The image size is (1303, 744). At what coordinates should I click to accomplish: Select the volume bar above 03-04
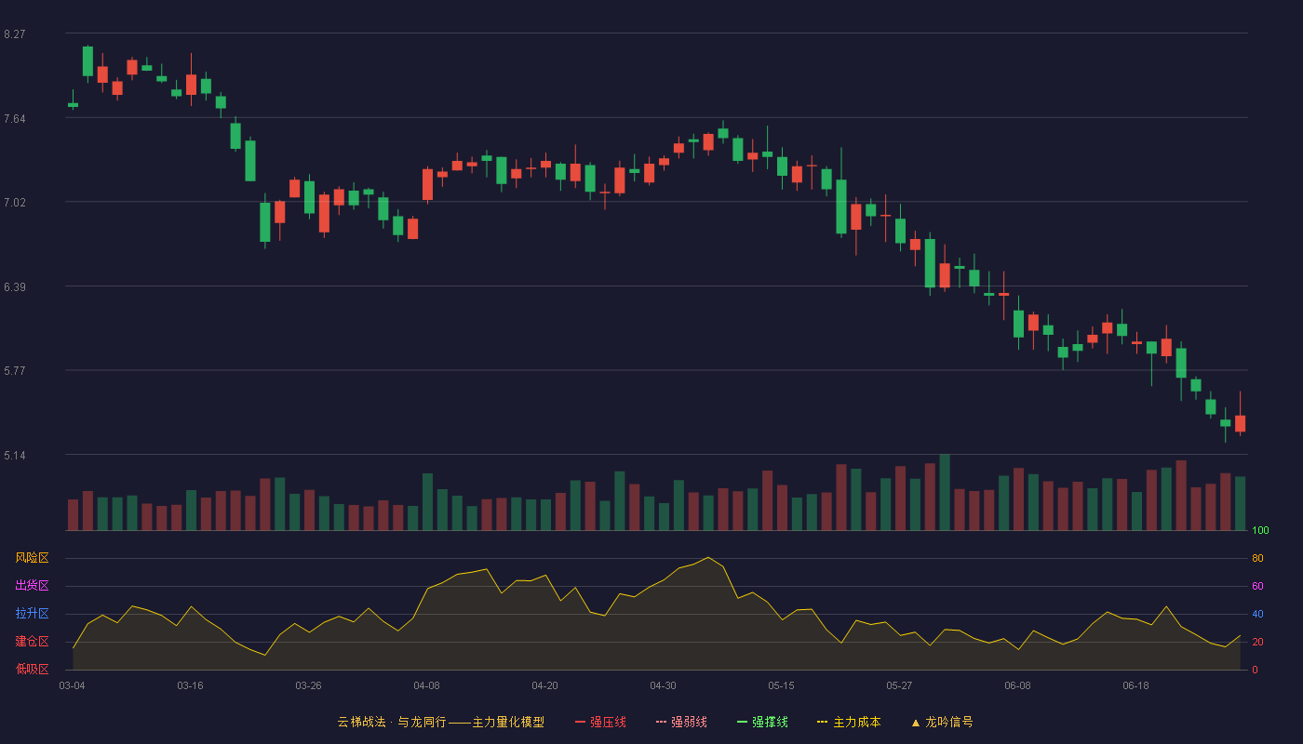(73, 514)
